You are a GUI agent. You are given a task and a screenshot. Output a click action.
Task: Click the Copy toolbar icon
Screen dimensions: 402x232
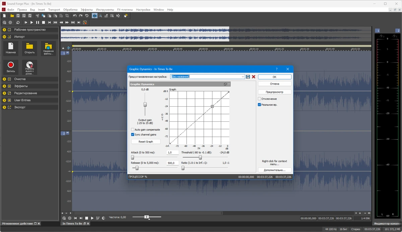click(44, 16)
